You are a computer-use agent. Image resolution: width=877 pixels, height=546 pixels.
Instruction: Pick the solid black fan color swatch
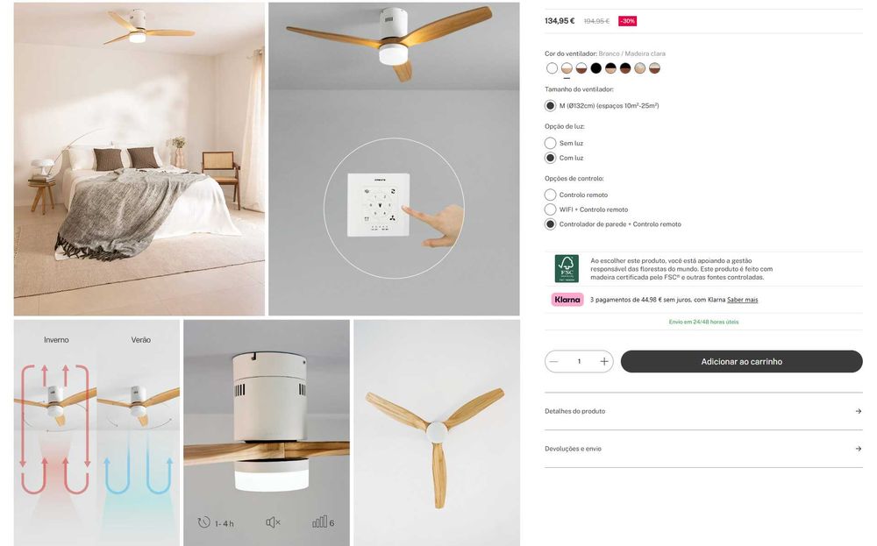(596, 68)
